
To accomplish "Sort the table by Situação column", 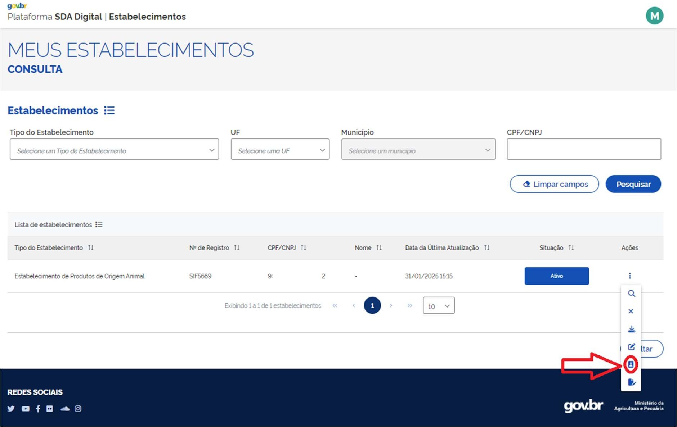I will [x=571, y=247].
